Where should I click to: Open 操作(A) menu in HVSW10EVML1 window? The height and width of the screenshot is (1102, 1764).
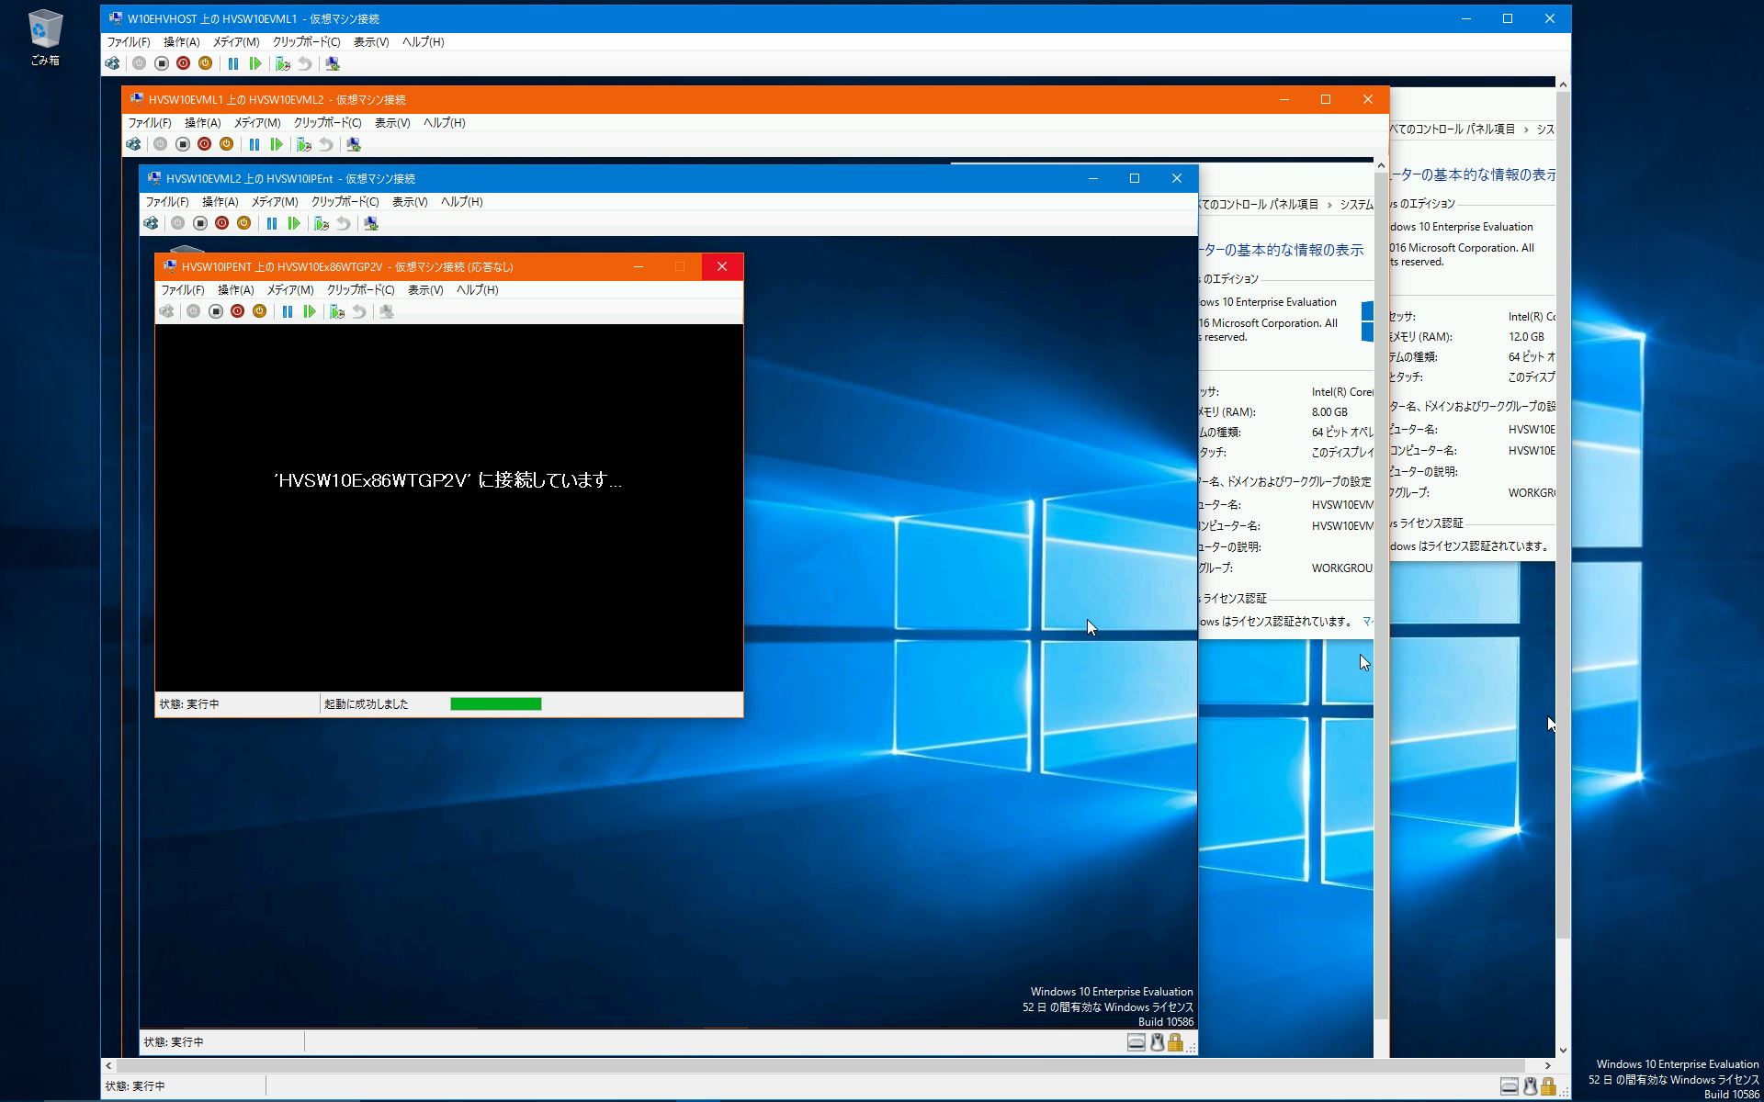coord(182,41)
